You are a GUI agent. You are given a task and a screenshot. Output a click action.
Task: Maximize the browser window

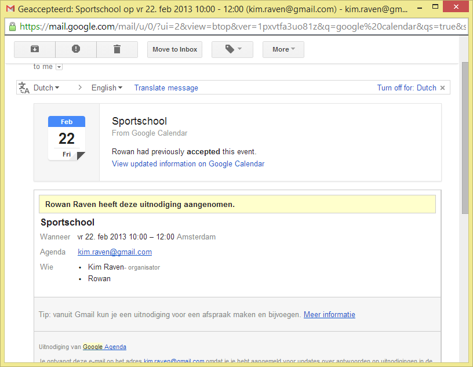(x=435, y=6)
